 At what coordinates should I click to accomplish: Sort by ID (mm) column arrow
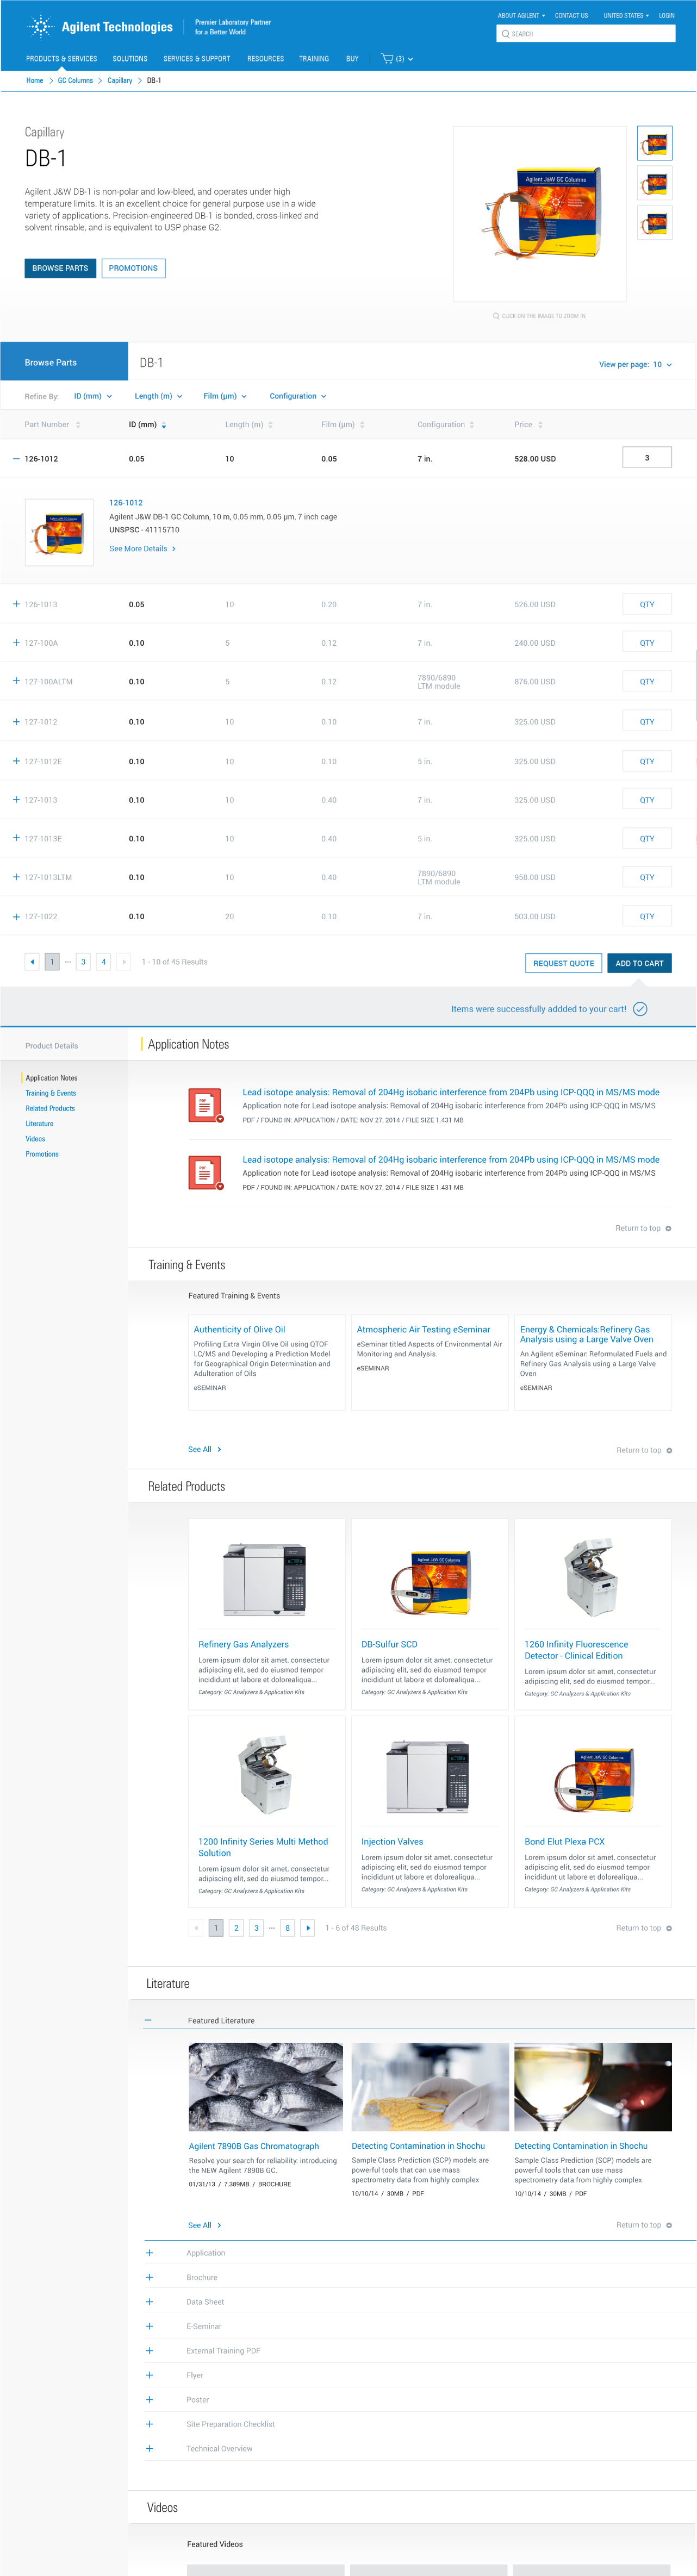pyautogui.click(x=164, y=426)
